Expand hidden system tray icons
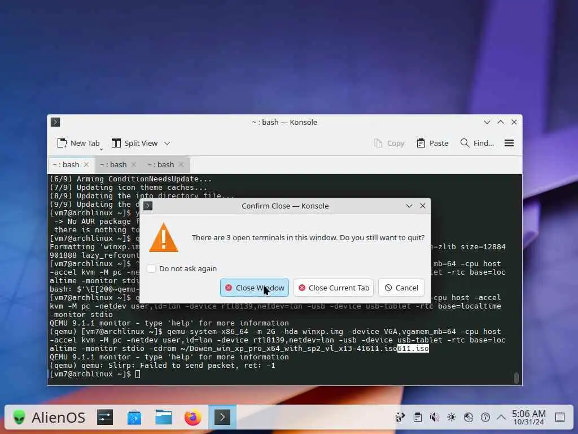Screen dimensions: 578x434 (501, 418)
